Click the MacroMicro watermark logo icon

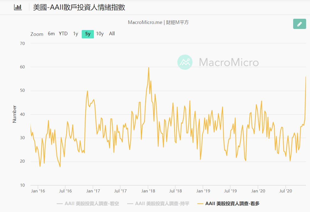click(x=185, y=62)
